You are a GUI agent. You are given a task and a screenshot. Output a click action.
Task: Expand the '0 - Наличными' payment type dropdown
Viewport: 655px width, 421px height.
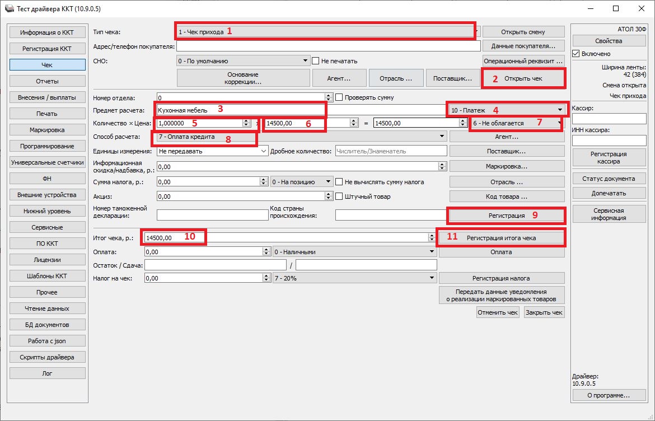pyautogui.click(x=432, y=252)
